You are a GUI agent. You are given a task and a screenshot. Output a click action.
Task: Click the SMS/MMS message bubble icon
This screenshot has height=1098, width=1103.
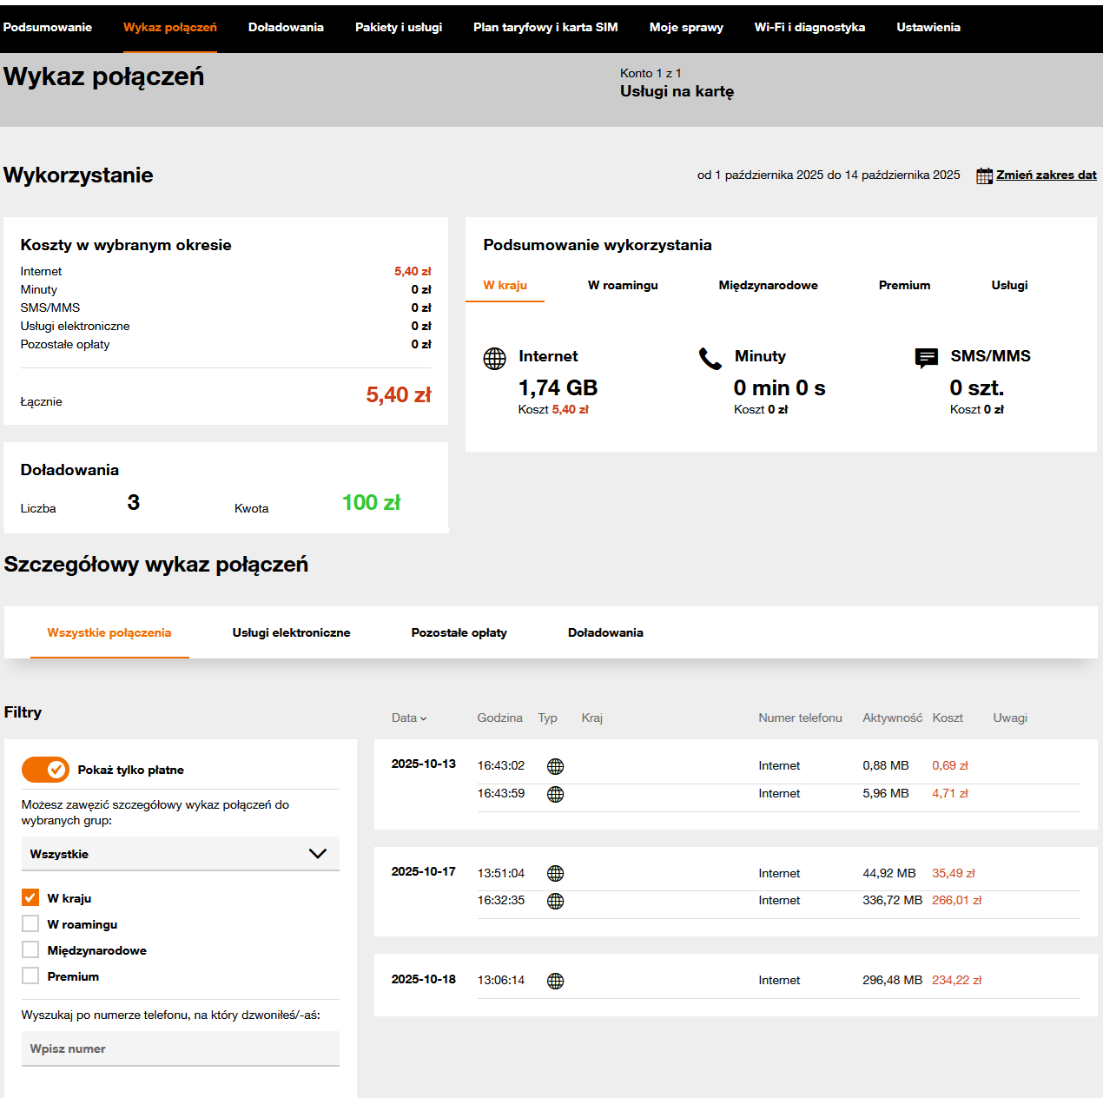927,357
